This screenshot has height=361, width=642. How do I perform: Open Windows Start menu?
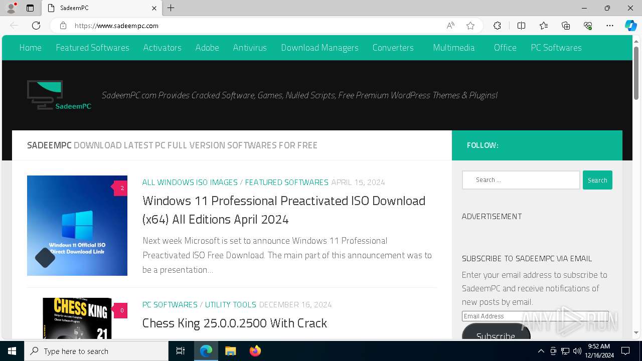click(x=12, y=351)
